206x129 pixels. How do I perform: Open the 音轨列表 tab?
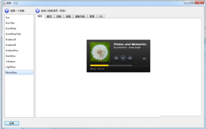coord(80,16)
